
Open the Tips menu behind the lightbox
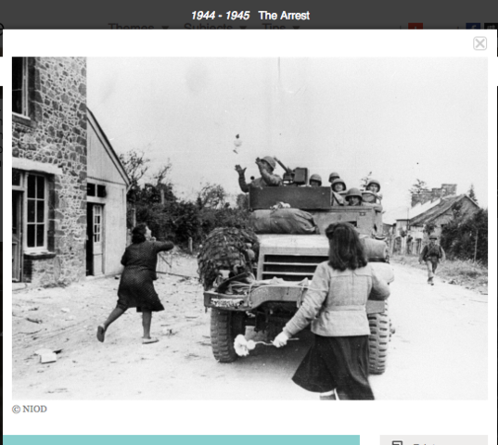281,27
